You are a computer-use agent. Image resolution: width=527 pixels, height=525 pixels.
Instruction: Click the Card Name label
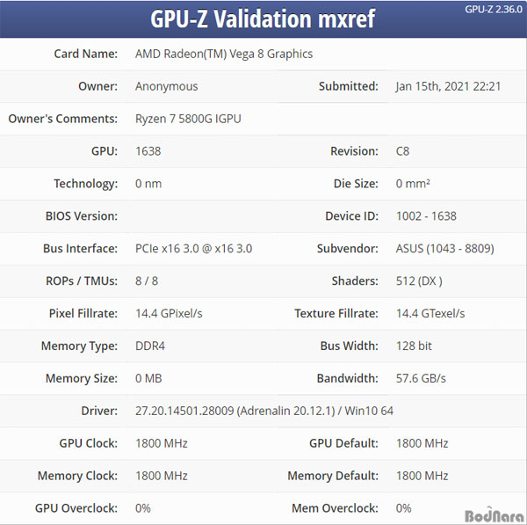point(86,54)
